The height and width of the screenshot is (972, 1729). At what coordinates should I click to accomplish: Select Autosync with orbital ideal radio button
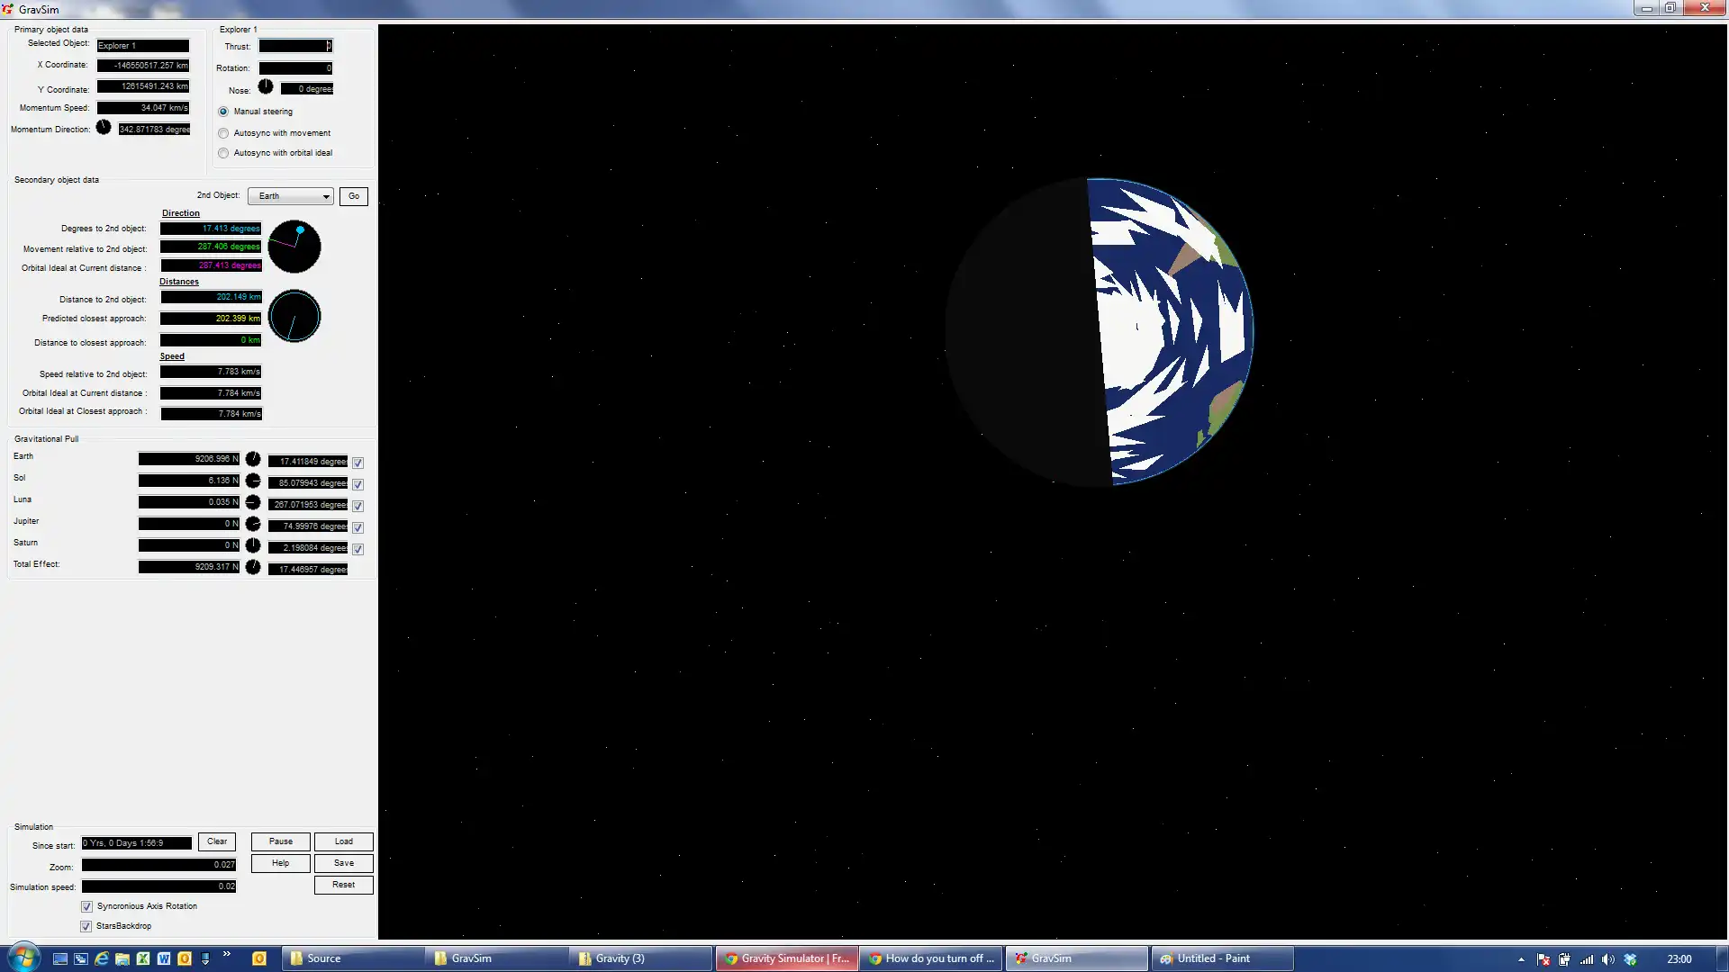tap(223, 153)
